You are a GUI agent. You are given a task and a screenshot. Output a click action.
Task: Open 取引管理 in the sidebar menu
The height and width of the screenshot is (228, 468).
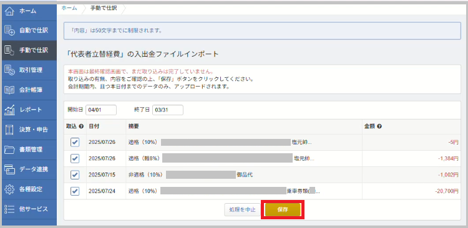tap(29, 70)
